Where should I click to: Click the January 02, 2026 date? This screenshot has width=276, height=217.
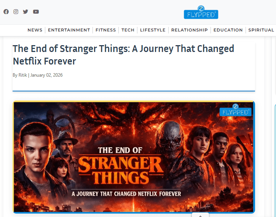point(46,75)
